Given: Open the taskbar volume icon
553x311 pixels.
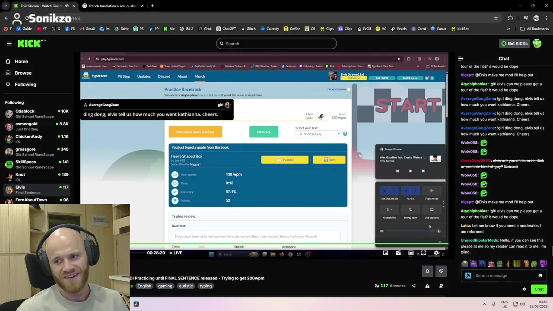Looking at the screenshot, I should coord(522,304).
